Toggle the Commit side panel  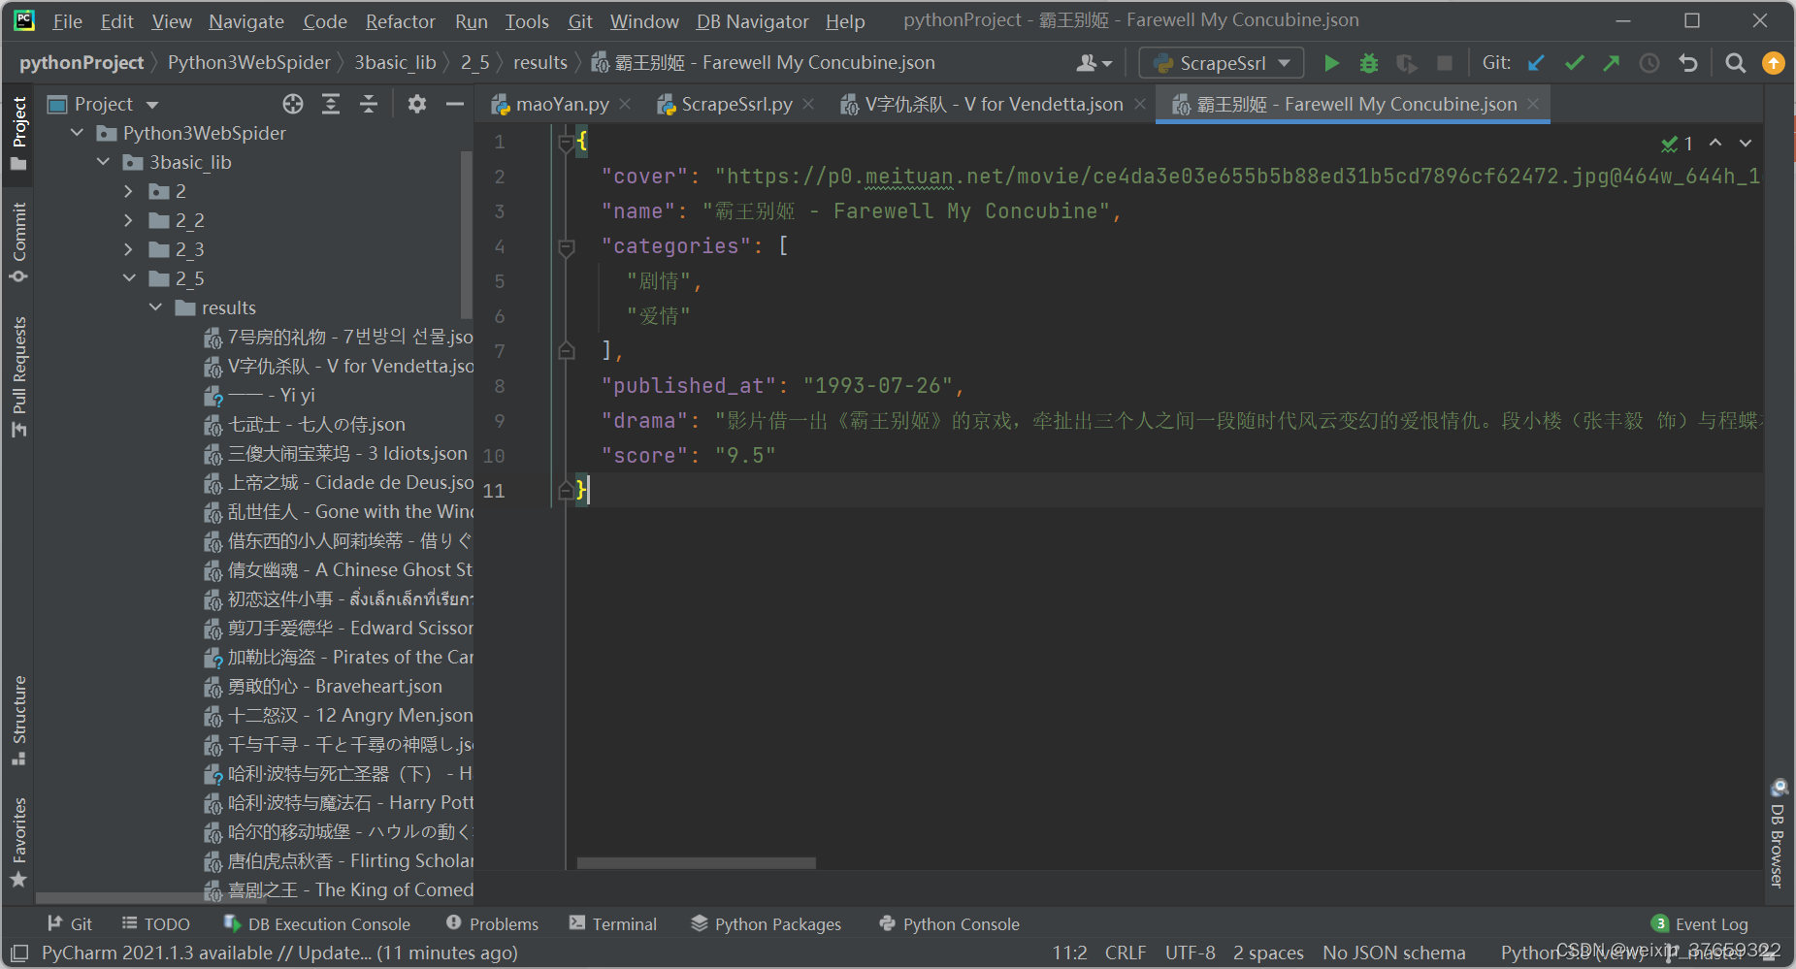pyautogui.click(x=18, y=242)
